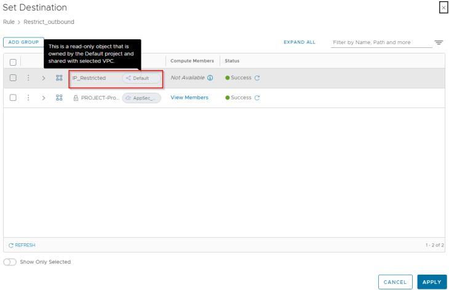The image size is (449, 290).
Task: Click the group icon in IP_Restricted row
Action: [x=59, y=78]
